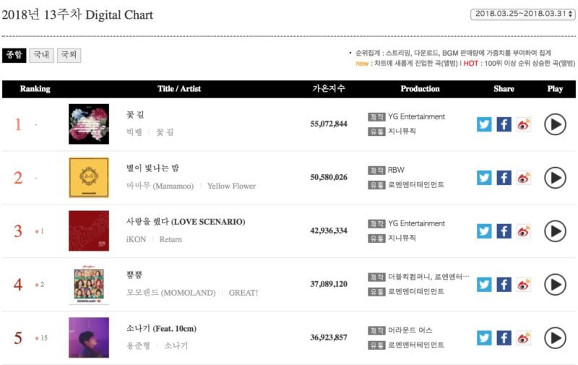The image size is (578, 365).
Task: Click Weibo icon for 소나기 row
Action: tap(524, 338)
